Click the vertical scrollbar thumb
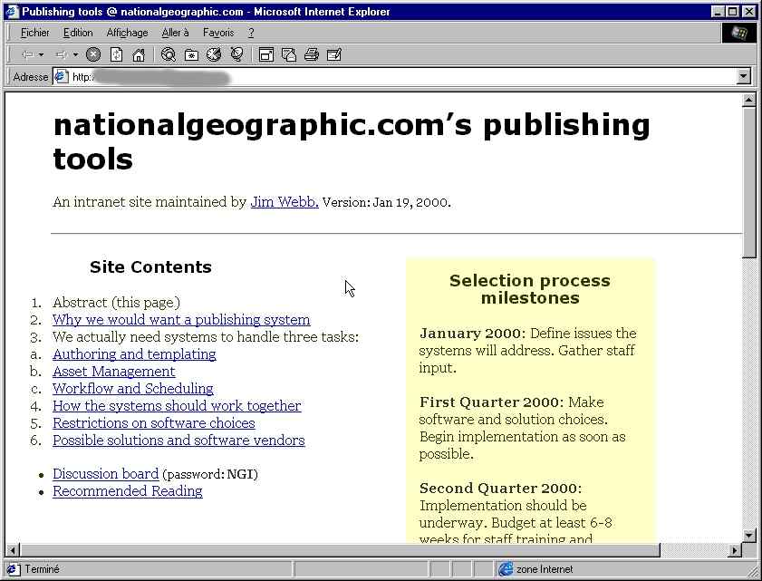Viewport: 762px width, 581px height. tap(749, 182)
